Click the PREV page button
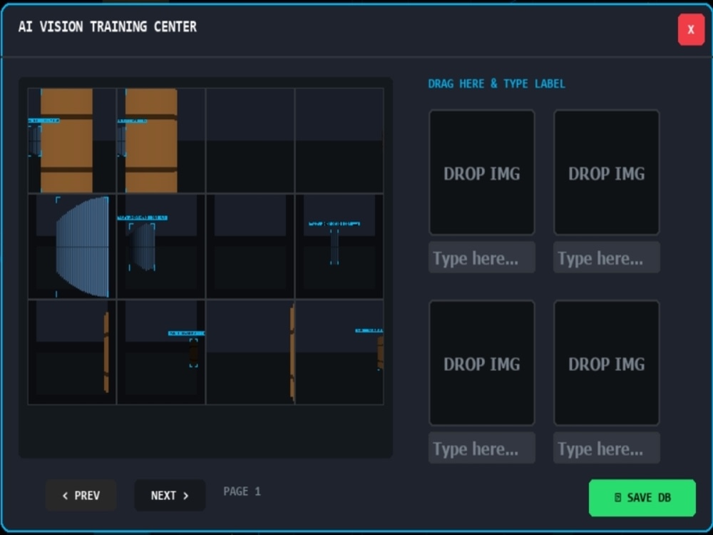Screen dimensions: 713x535 tap(81, 496)
